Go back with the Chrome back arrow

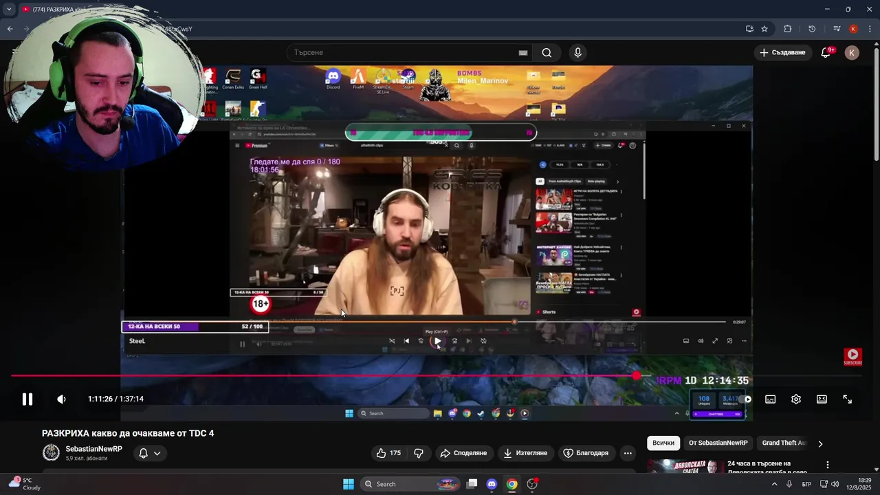(x=10, y=29)
